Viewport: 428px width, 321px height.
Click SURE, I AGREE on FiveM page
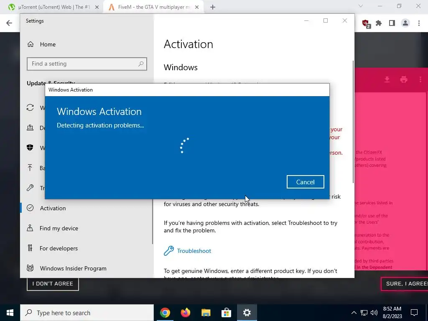pyautogui.click(x=405, y=284)
